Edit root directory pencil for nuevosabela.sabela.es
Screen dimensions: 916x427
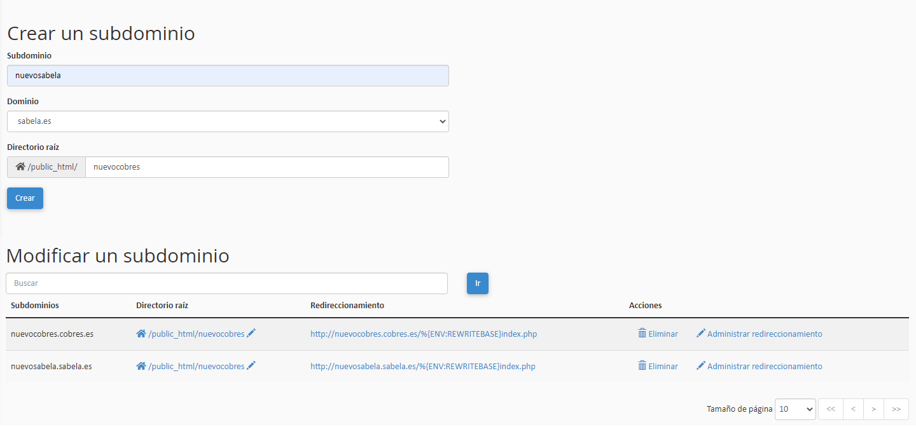(251, 365)
